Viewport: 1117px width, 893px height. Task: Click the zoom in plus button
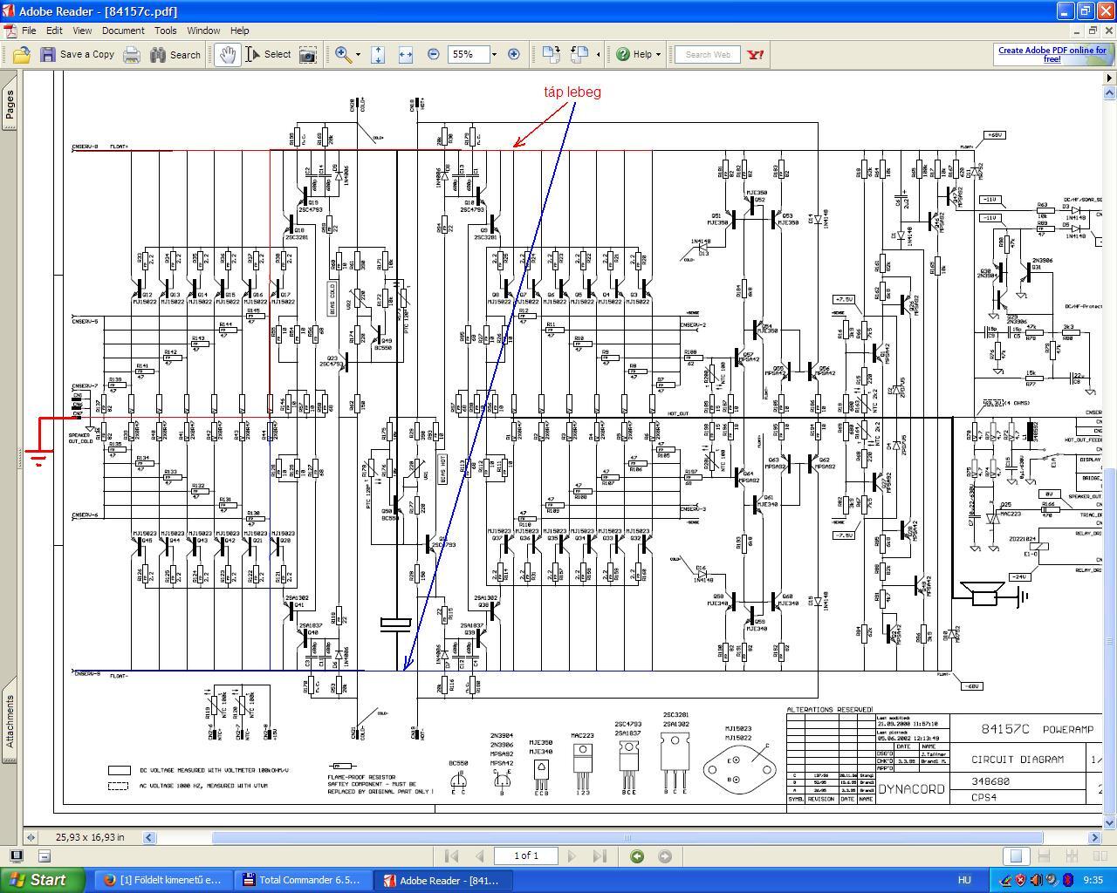click(x=514, y=54)
